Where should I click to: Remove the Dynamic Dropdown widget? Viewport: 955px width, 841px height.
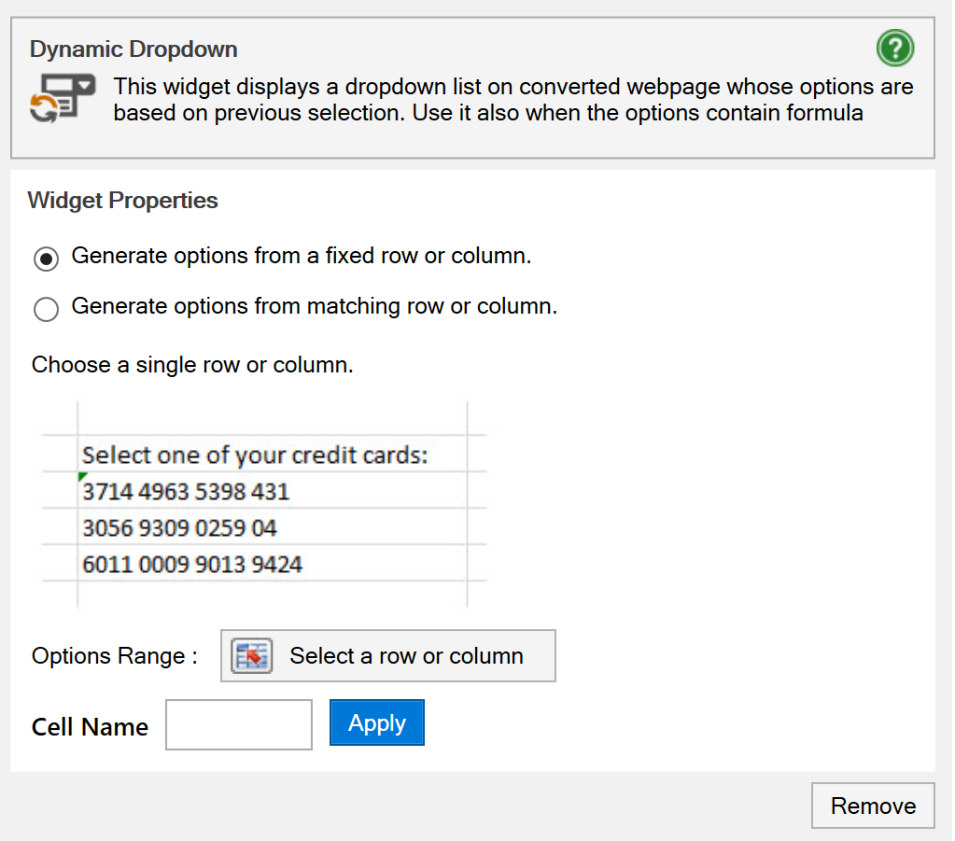pyautogui.click(x=872, y=806)
